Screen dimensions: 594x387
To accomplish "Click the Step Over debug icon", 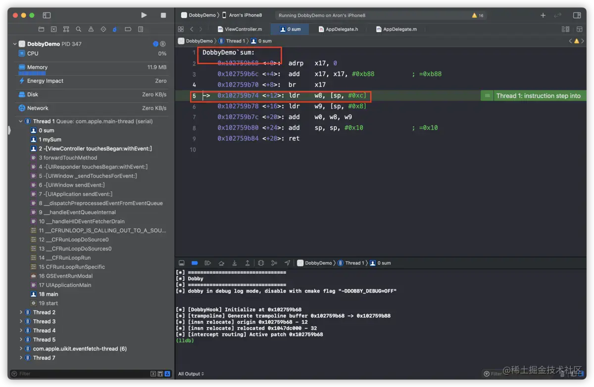I will [x=221, y=263].
